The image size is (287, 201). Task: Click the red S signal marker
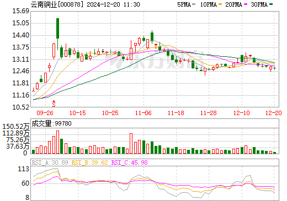coord(54,104)
